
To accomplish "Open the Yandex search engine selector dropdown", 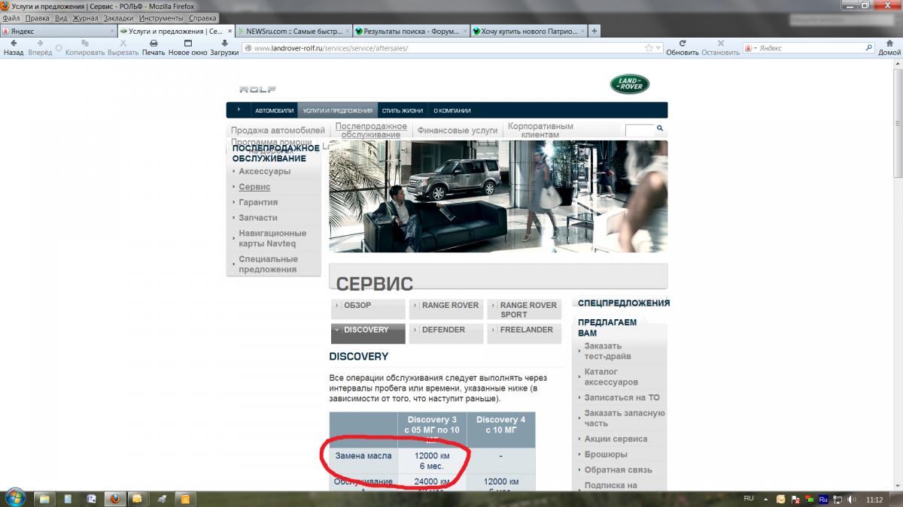I will click(753, 48).
